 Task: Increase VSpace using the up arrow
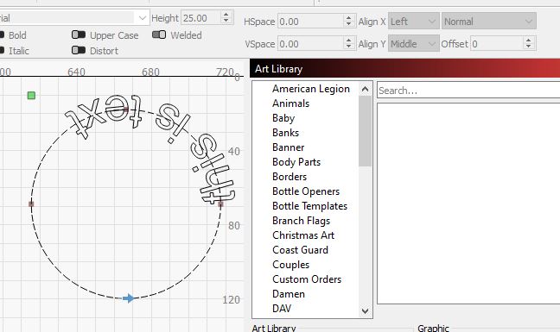(348, 41)
